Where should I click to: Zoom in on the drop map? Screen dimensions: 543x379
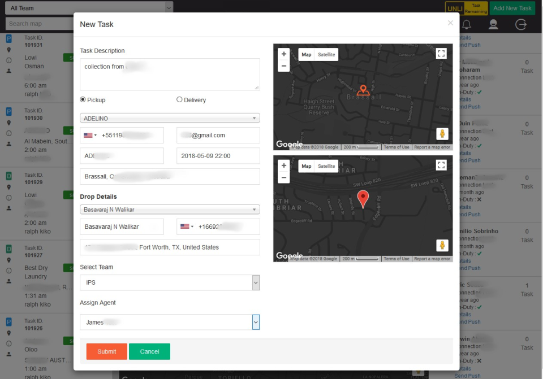(x=283, y=165)
